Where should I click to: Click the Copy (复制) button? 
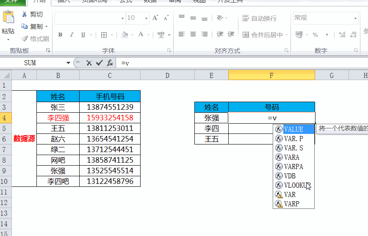tap(32, 26)
